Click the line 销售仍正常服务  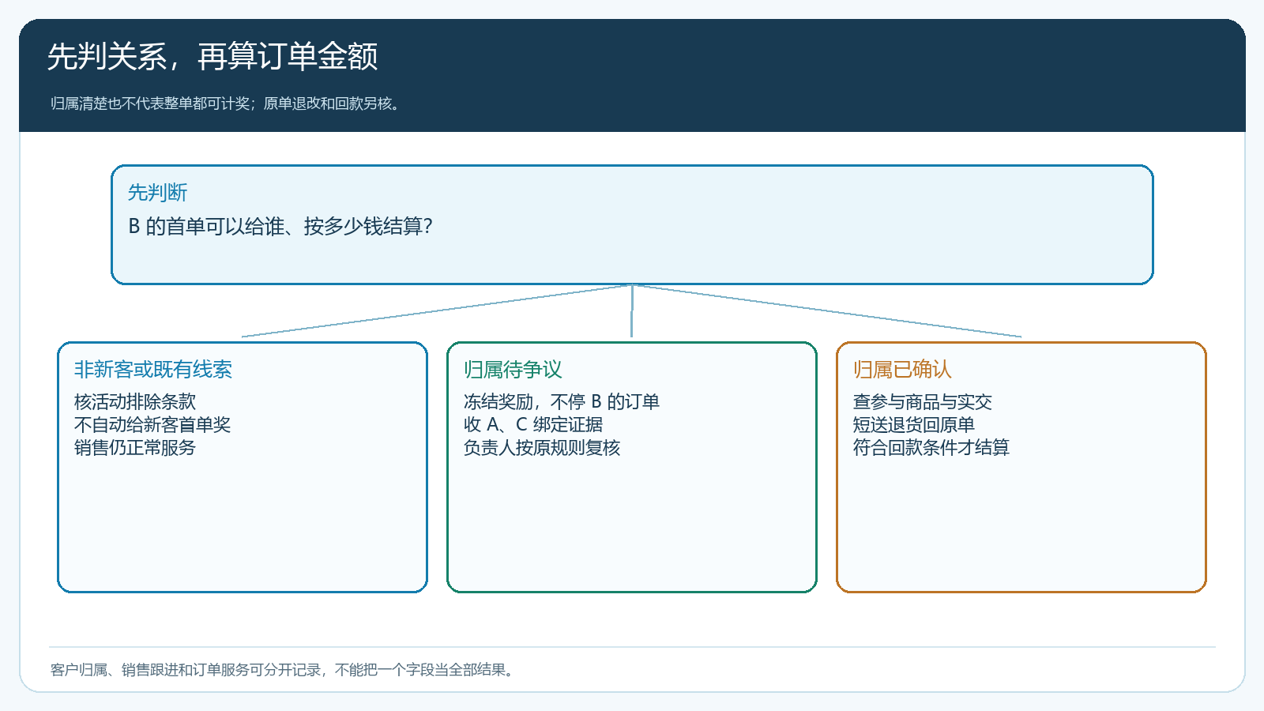tap(135, 447)
